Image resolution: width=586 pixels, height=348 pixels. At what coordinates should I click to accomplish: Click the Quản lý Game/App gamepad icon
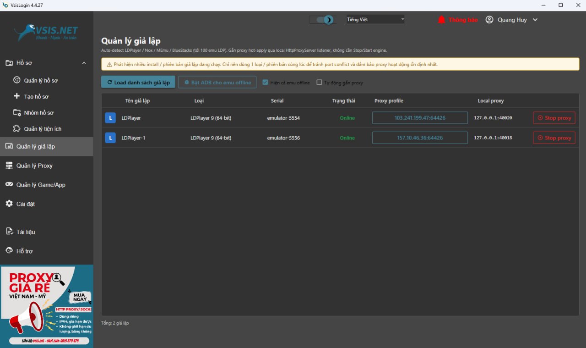pyautogui.click(x=9, y=184)
